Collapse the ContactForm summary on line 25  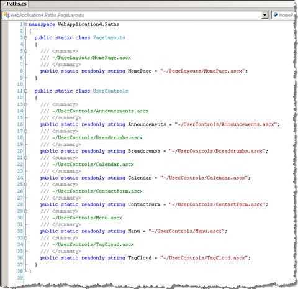[x=25, y=185]
